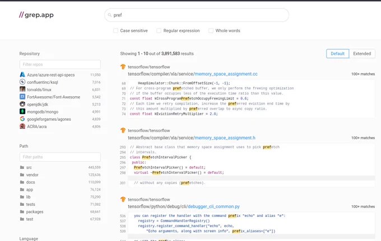Click the Filter repos input field

point(60,64)
